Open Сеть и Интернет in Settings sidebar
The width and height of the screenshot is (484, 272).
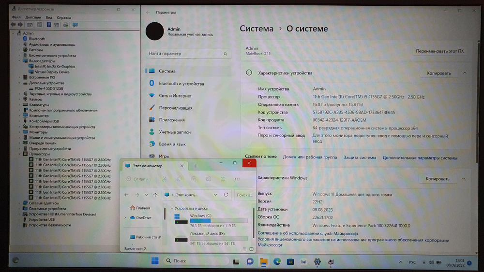[x=188, y=96]
